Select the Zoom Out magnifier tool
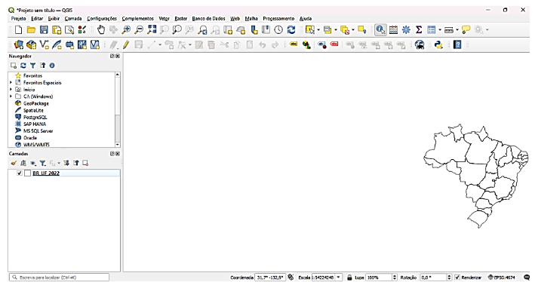Screen dimensions: 535x282 139,30
